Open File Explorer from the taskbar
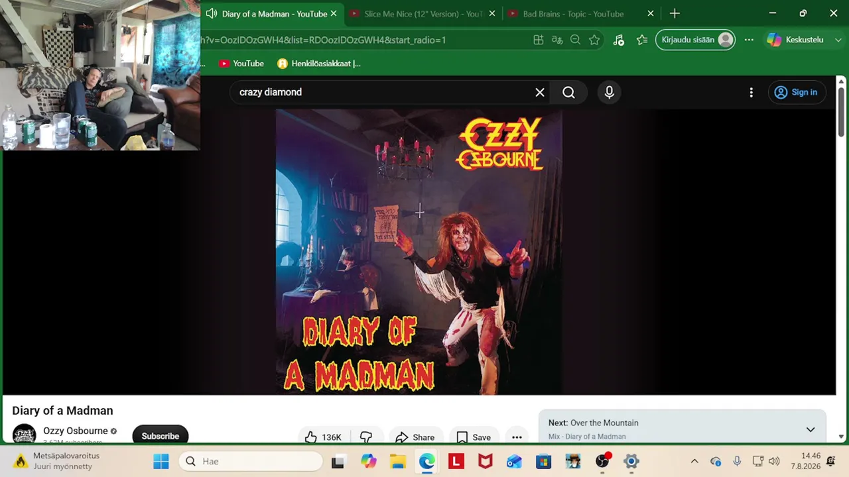Viewport: 849px width, 477px height. pyautogui.click(x=397, y=461)
